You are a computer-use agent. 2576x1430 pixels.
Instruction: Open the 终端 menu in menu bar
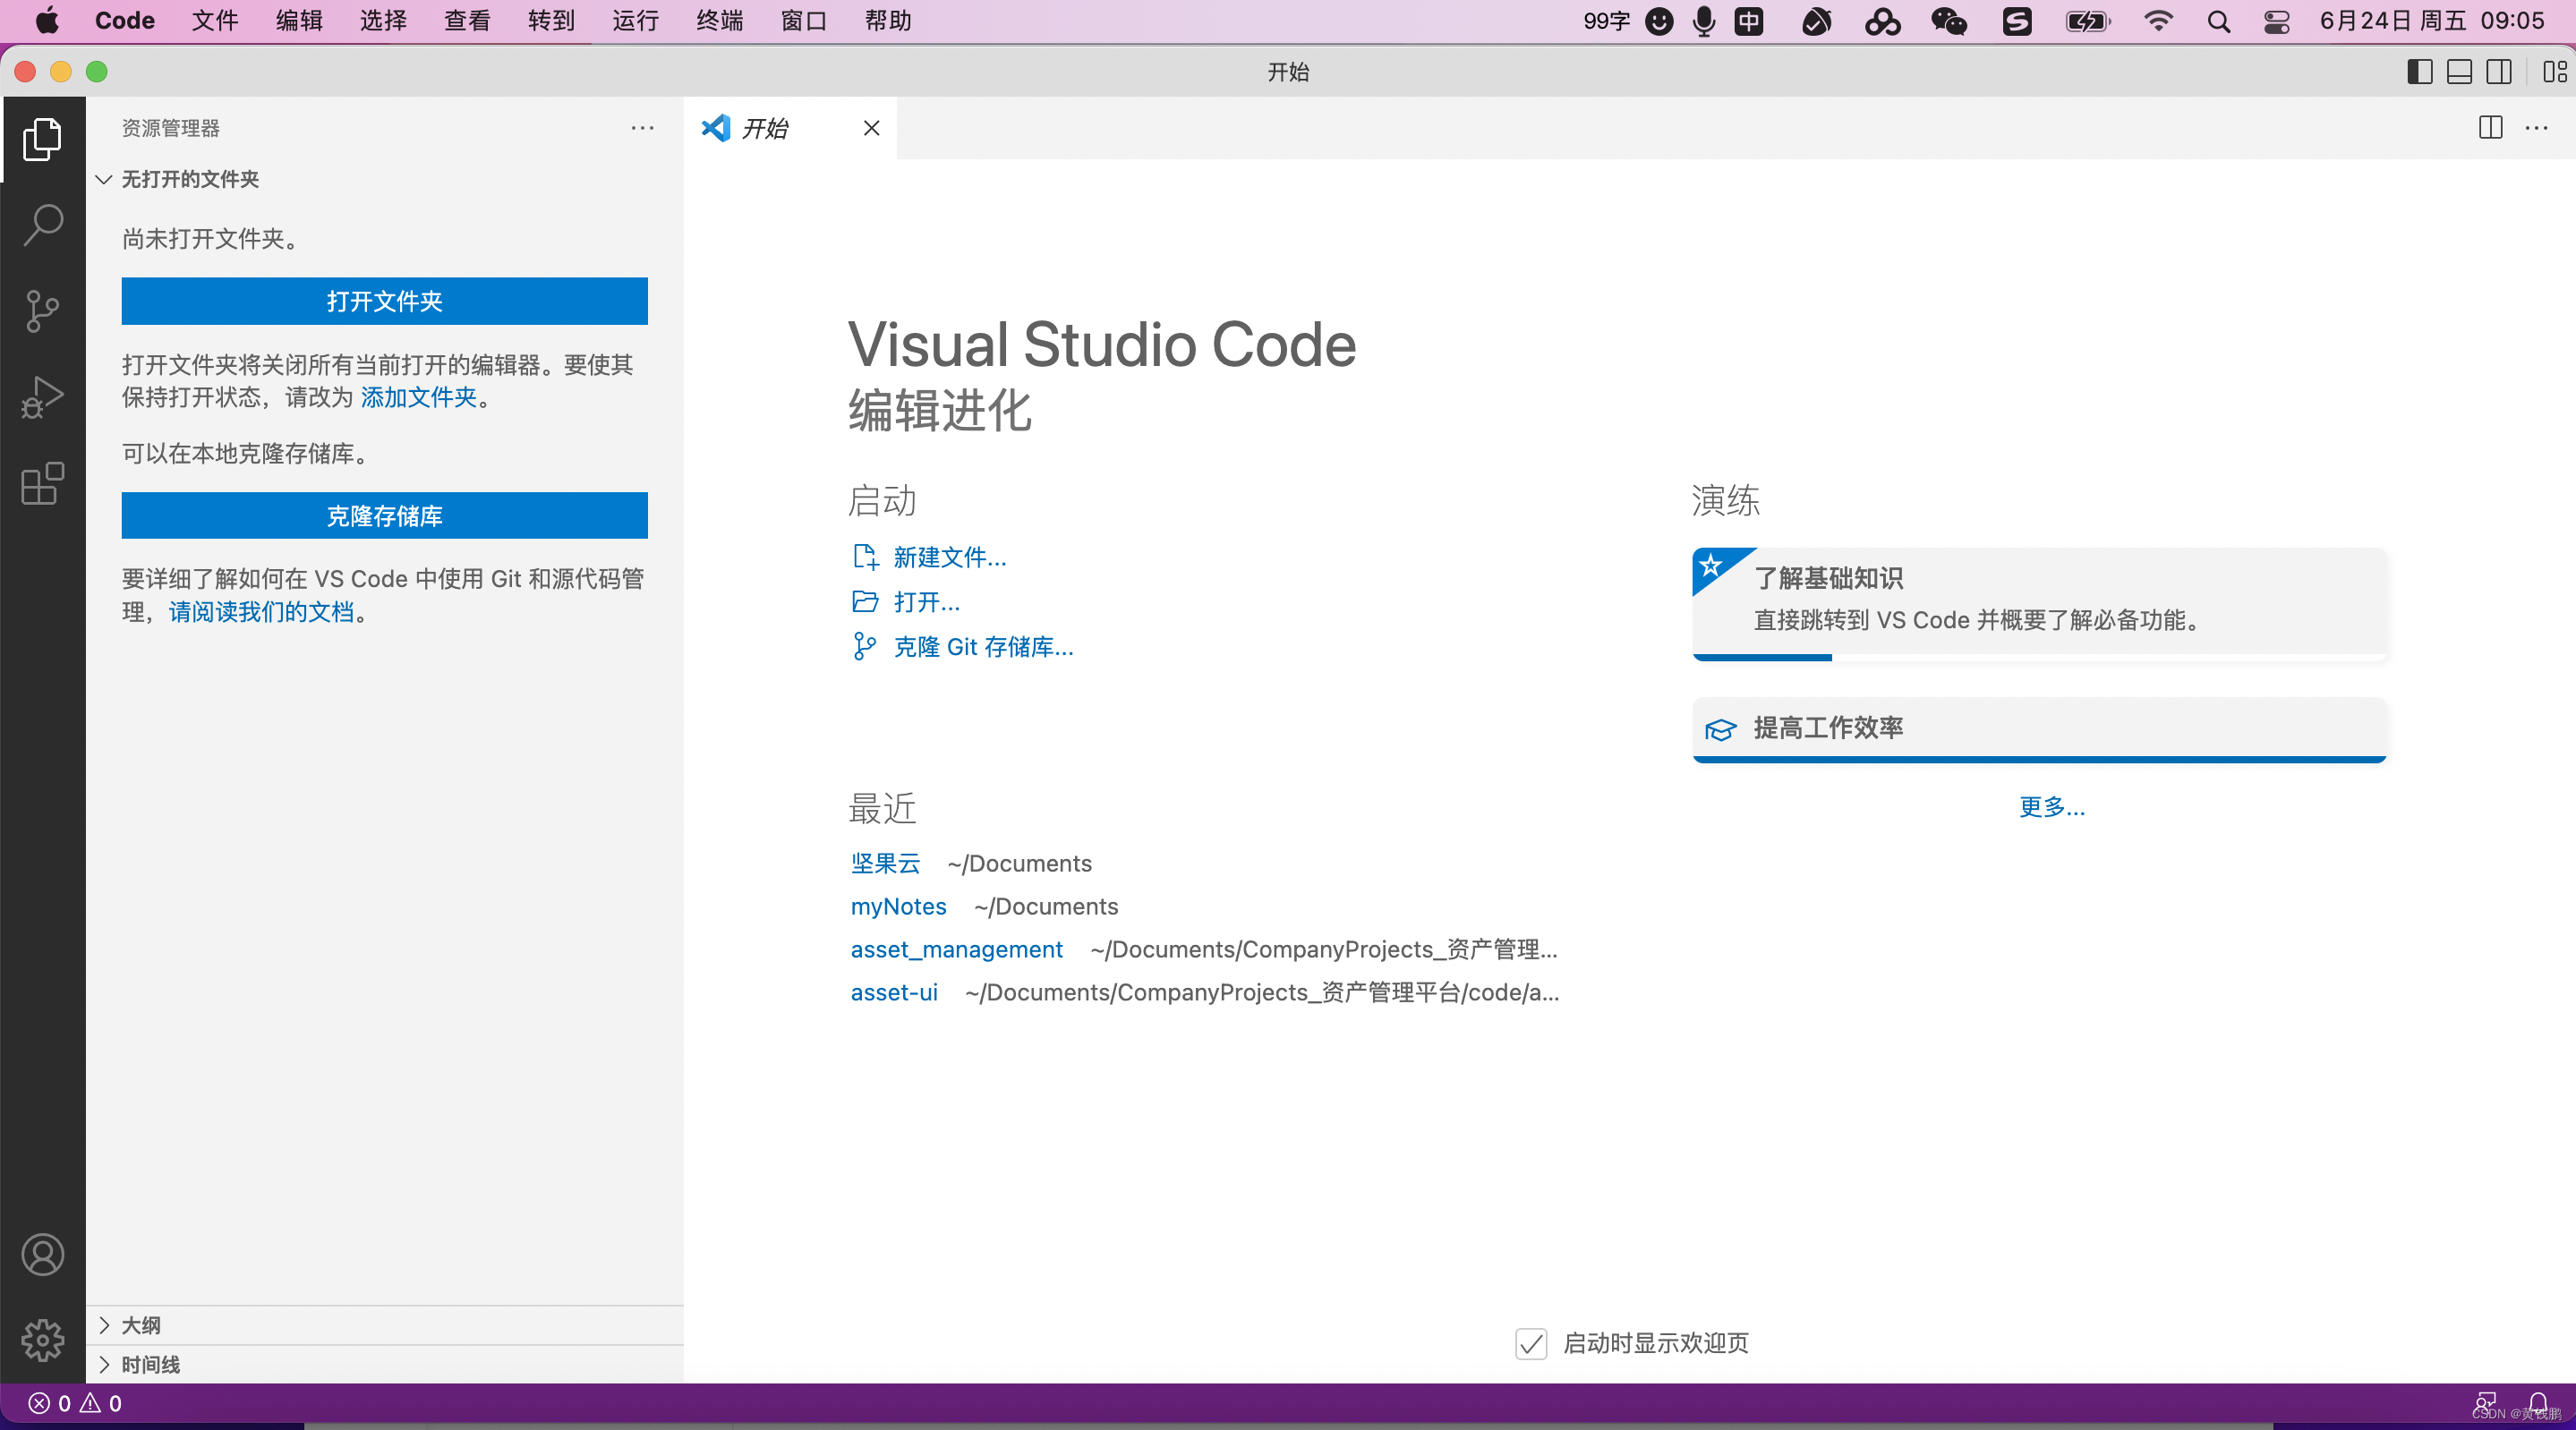coord(719,21)
